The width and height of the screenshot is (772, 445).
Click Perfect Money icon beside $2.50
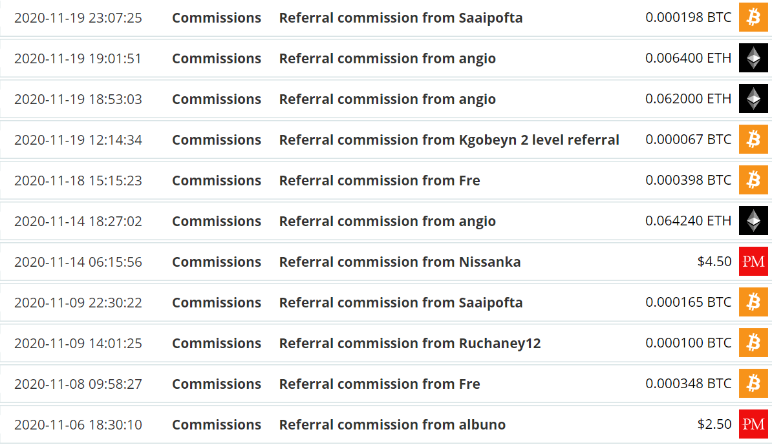(x=753, y=424)
